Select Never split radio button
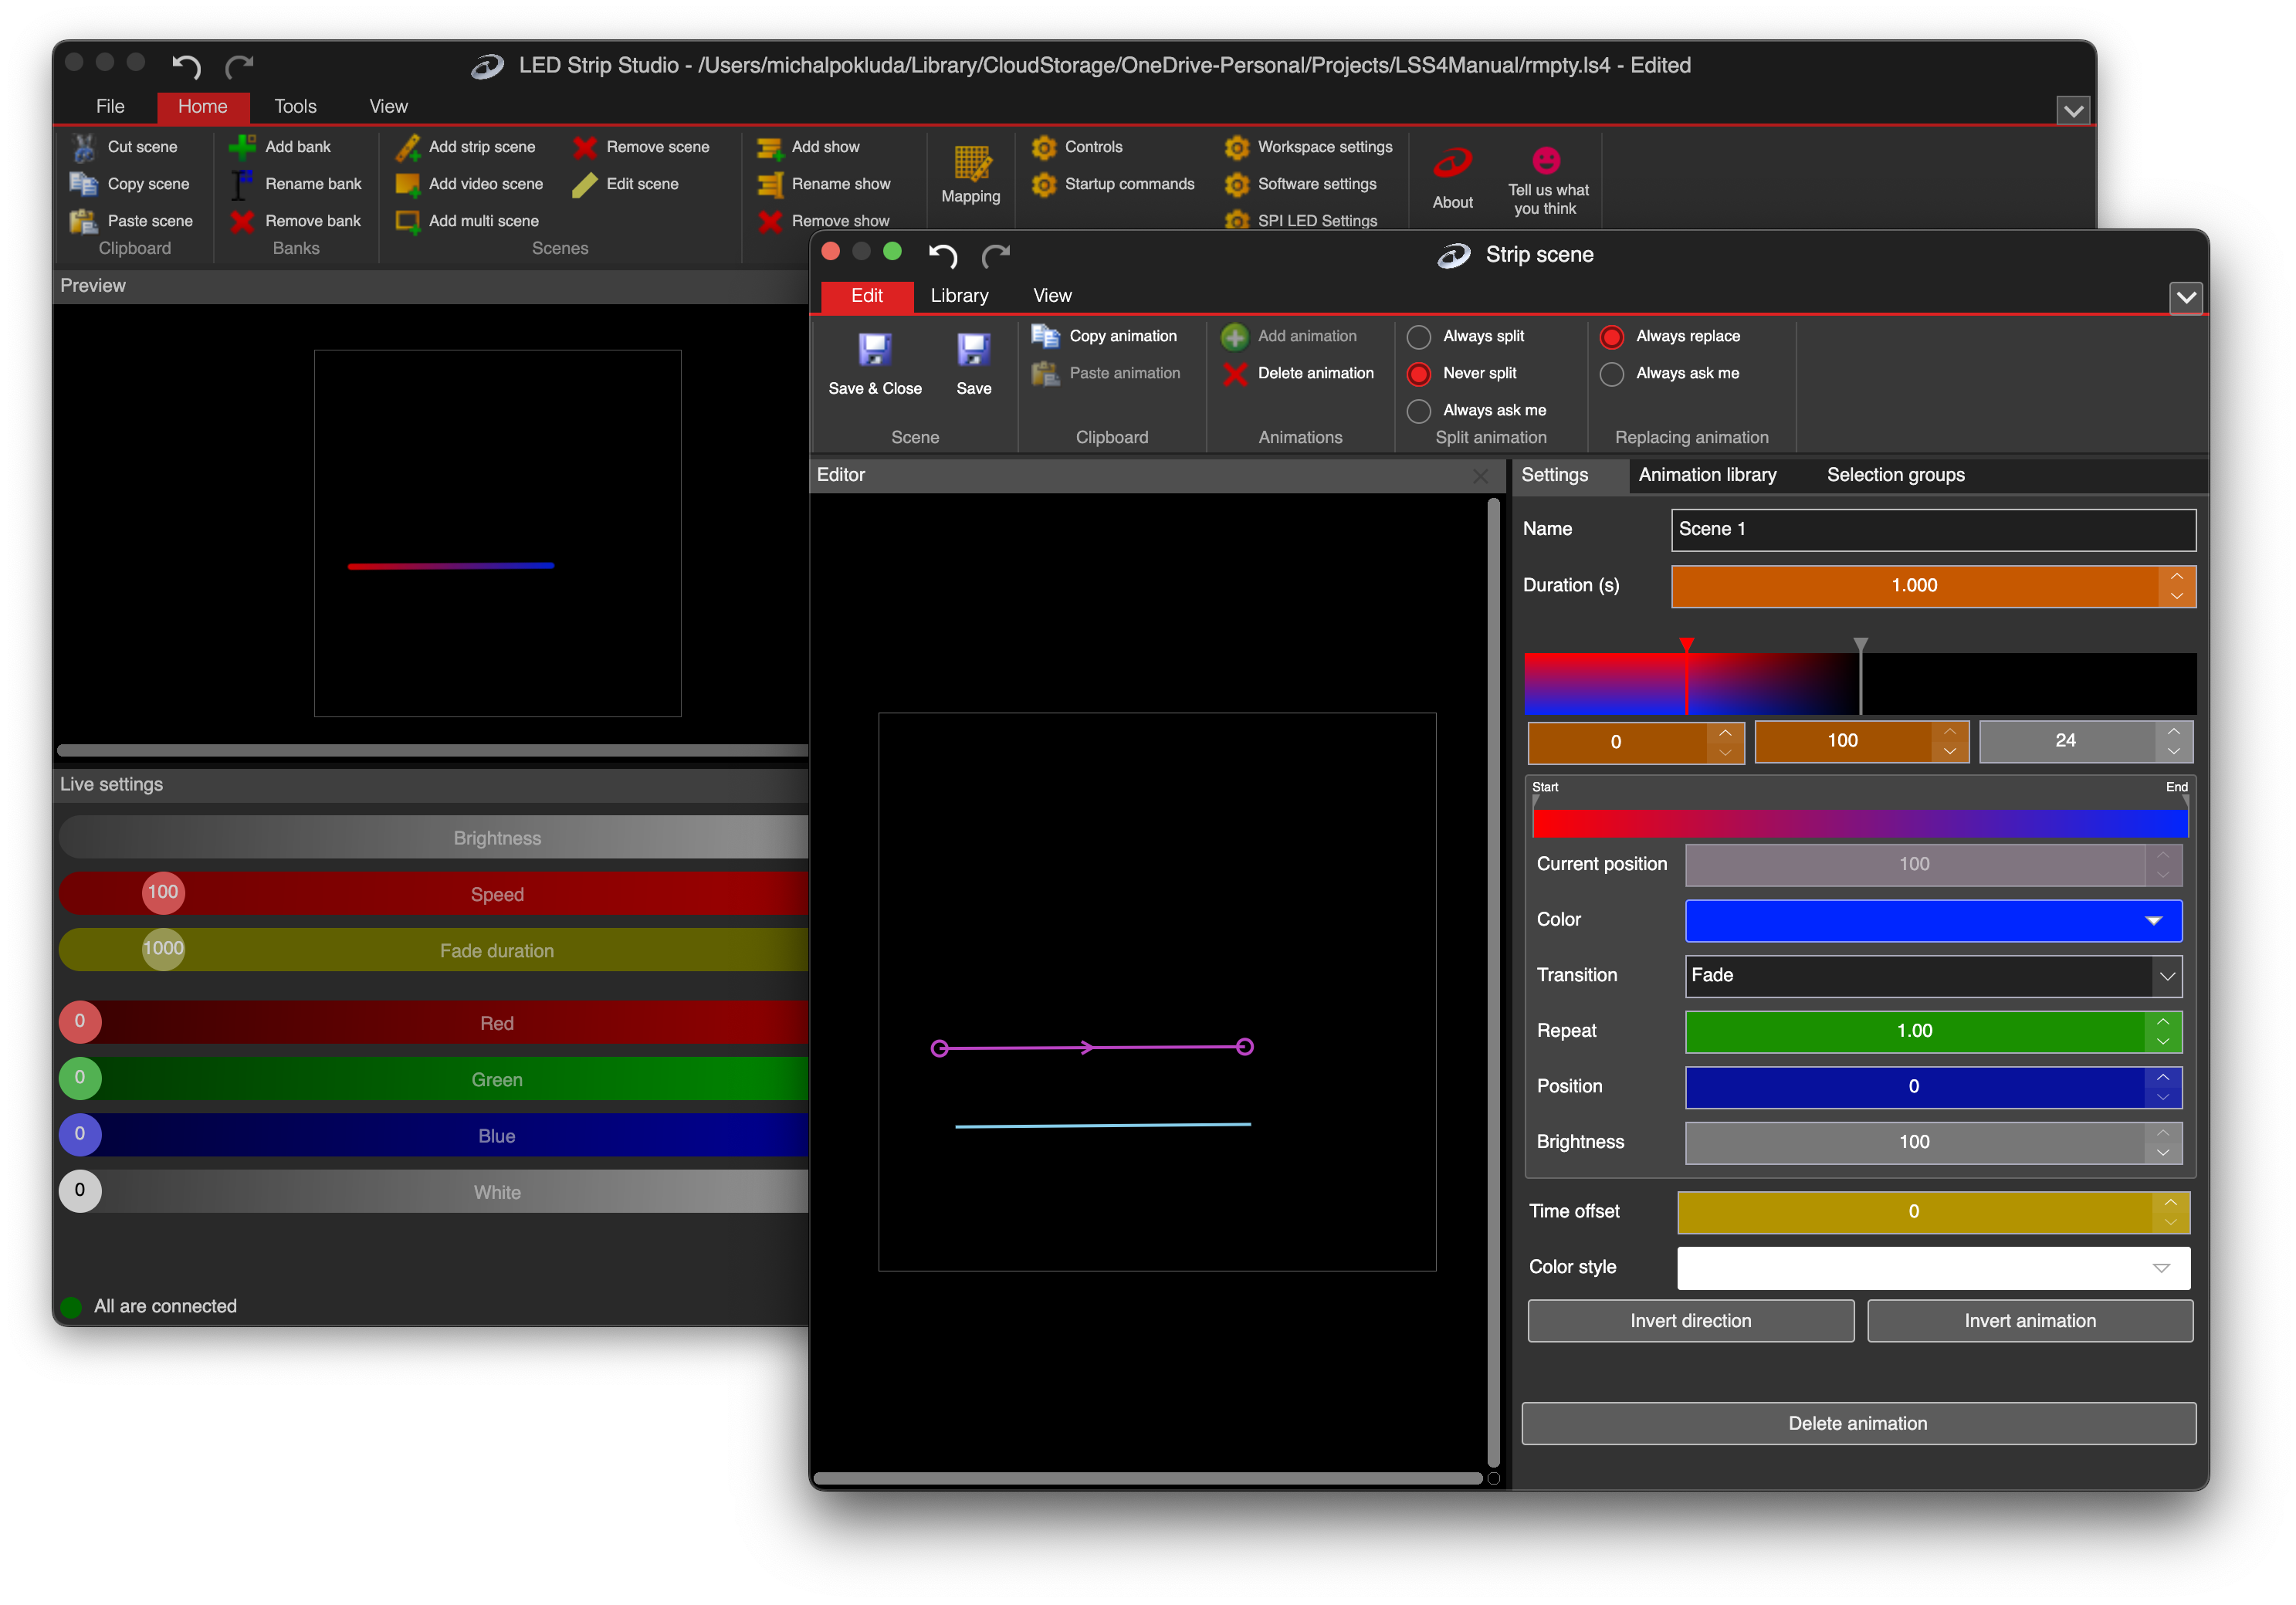The height and width of the screenshot is (1605, 2296). [x=1418, y=374]
